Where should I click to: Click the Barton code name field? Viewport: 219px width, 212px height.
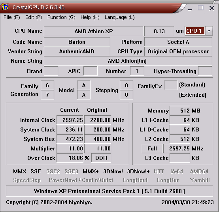click(x=77, y=42)
